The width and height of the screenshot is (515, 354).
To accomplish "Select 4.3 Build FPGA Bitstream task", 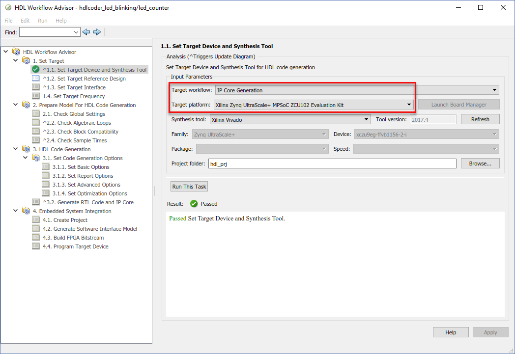I will click(x=73, y=238).
